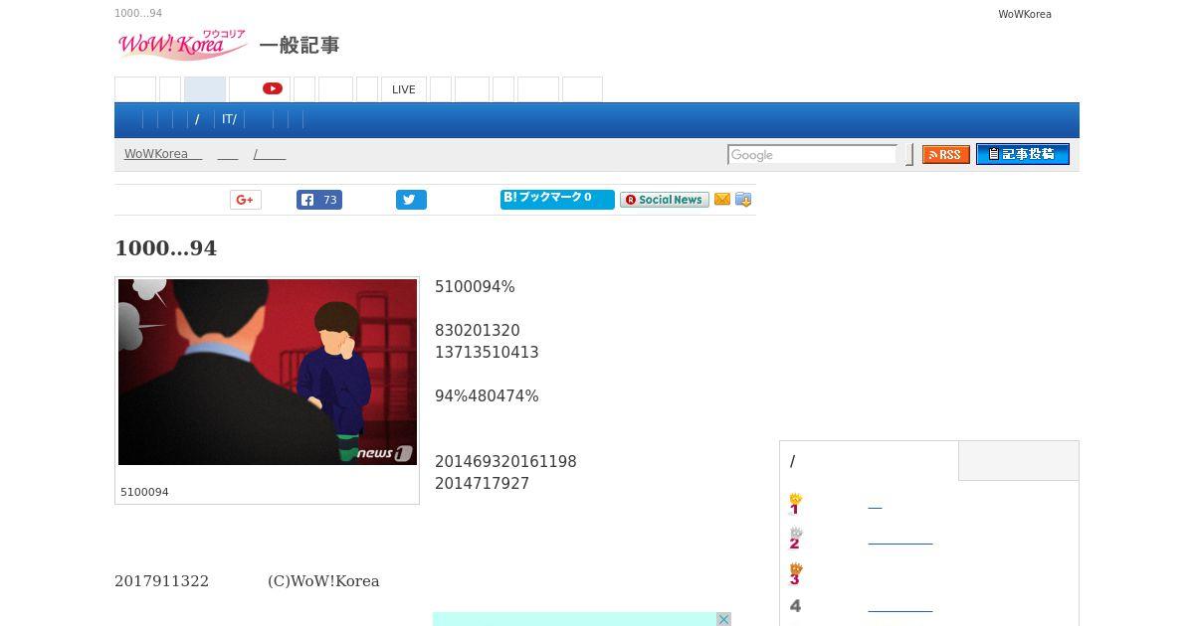1194x626 pixels.
Task: Open the IT/ category in blue menu
Action: pyautogui.click(x=229, y=119)
